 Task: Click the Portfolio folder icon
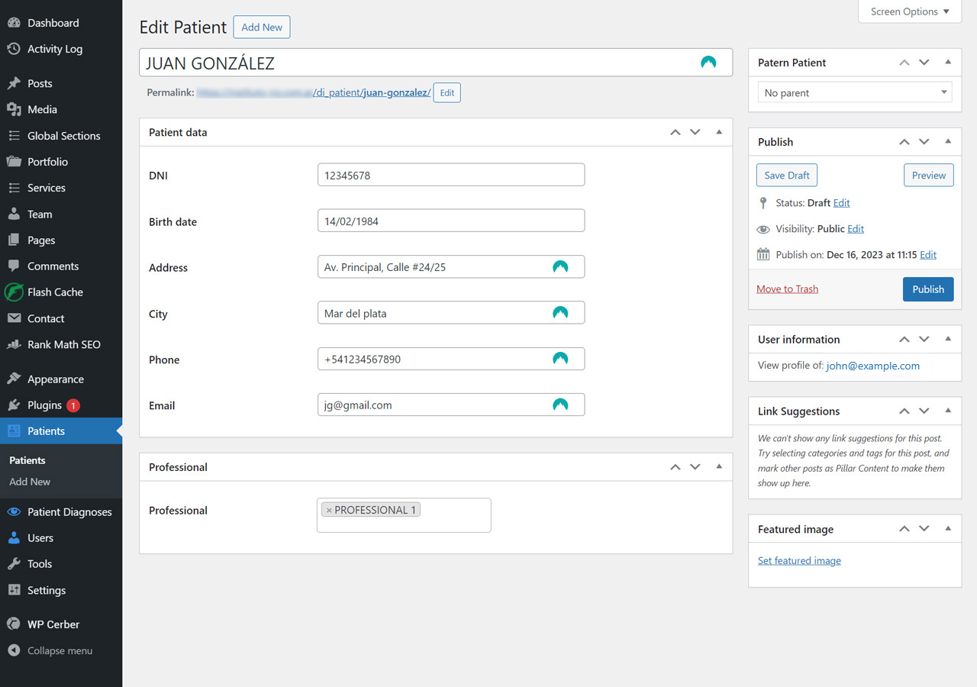pos(14,162)
